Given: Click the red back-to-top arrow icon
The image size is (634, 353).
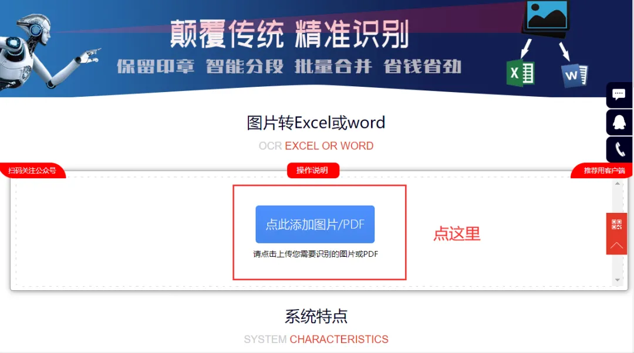Looking at the screenshot, I should 616,245.
